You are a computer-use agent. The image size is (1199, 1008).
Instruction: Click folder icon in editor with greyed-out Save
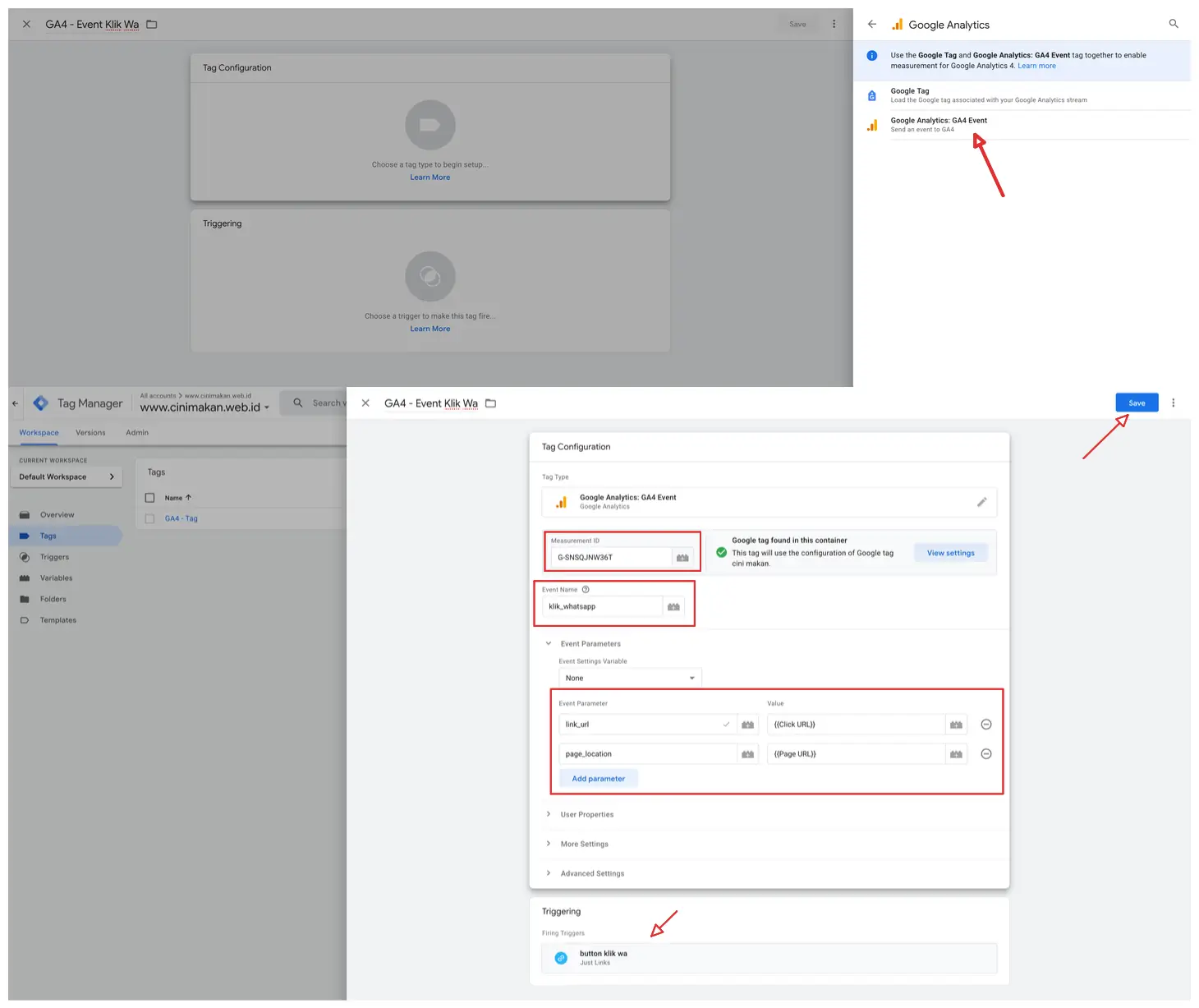[x=152, y=25]
